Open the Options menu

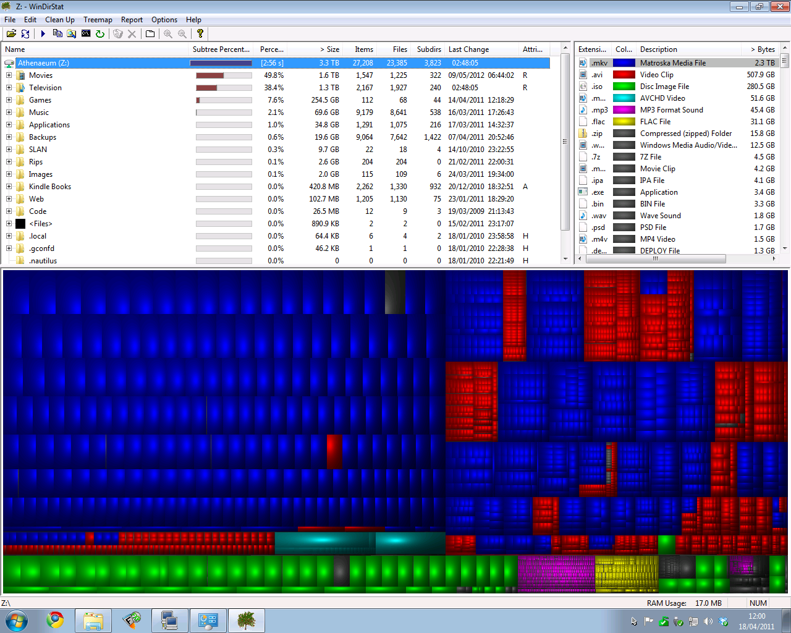164,20
